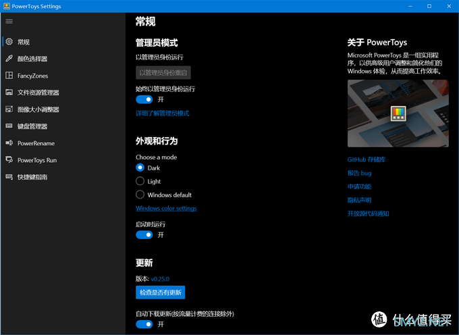Click the 以管理员身份重启 button
This screenshot has height=335, width=459.
[163, 73]
